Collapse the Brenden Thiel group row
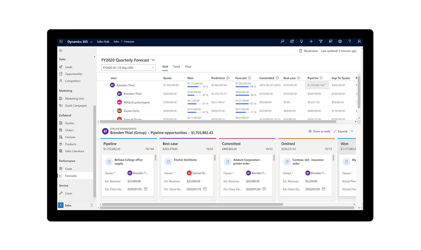This screenshot has width=421, height=250. tap(106, 85)
